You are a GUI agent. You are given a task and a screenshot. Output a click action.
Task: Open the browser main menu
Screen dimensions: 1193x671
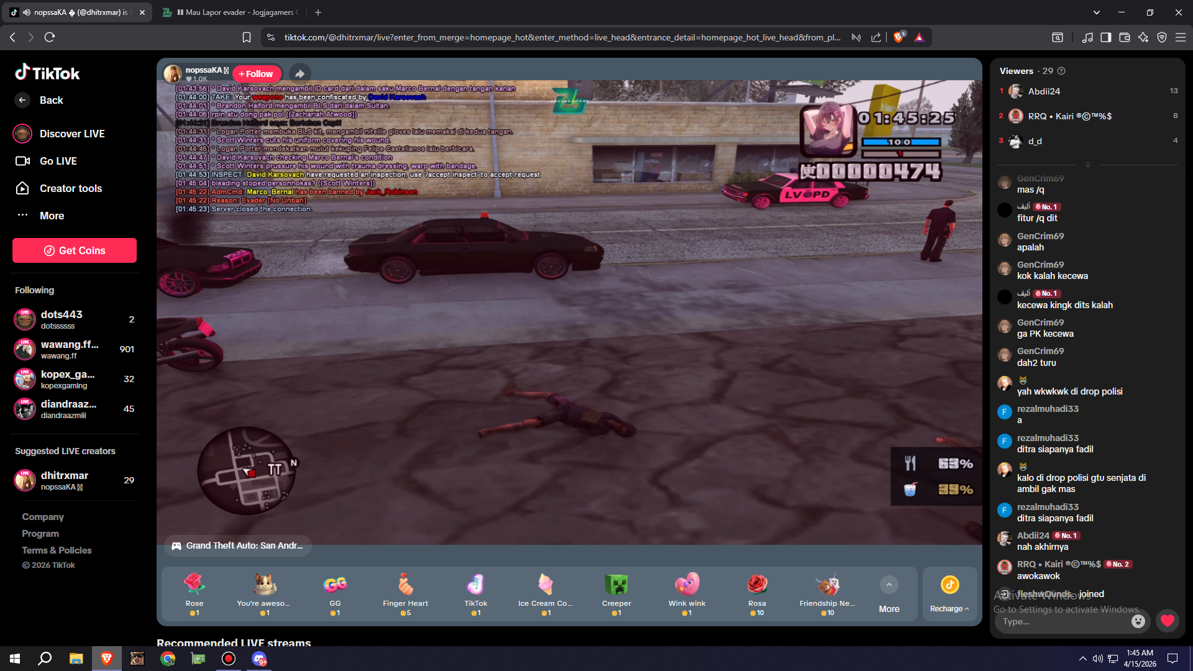click(1181, 37)
